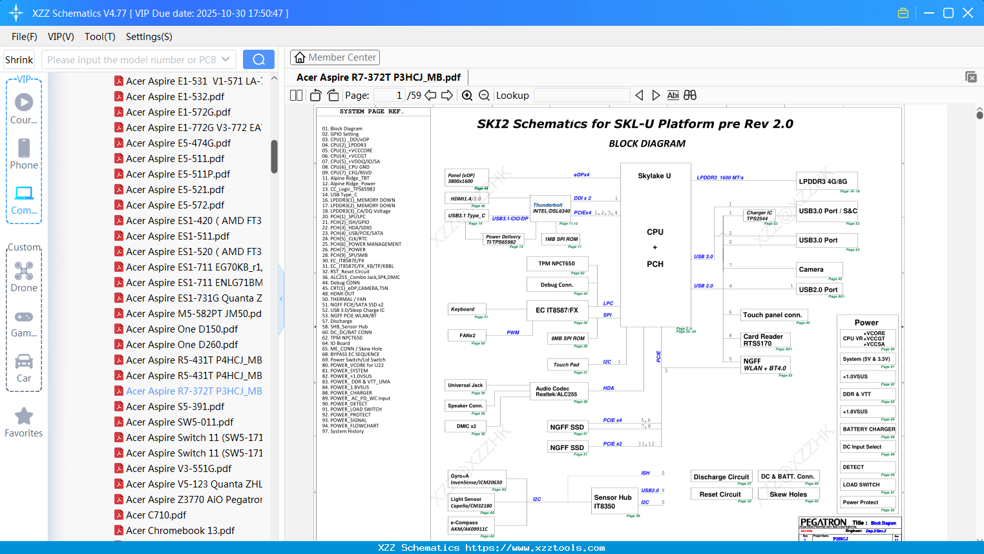This screenshot has width=984, height=554.
Task: Click the document view scrollbar thumb
Action: 979,115
